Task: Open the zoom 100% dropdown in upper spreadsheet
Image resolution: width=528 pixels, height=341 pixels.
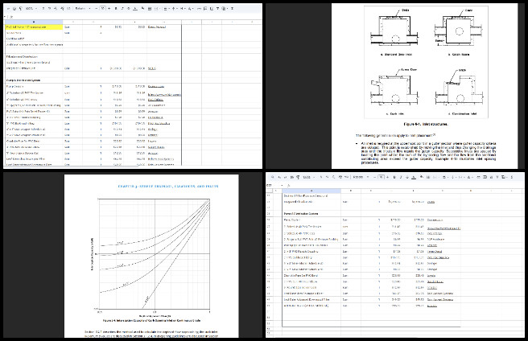Action: (31, 8)
